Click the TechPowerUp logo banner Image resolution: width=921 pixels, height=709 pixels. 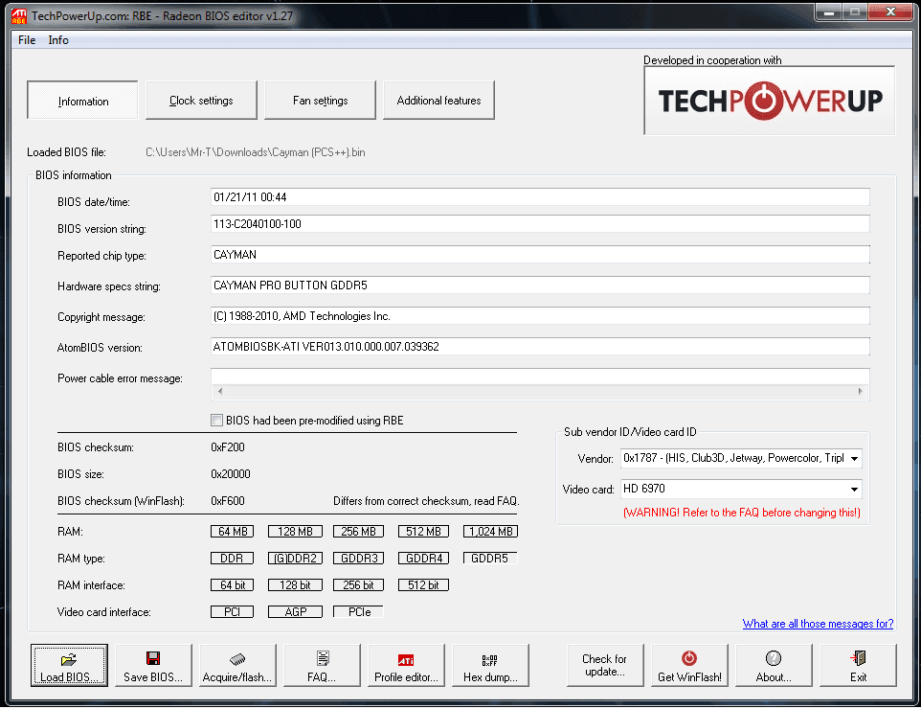pos(770,101)
